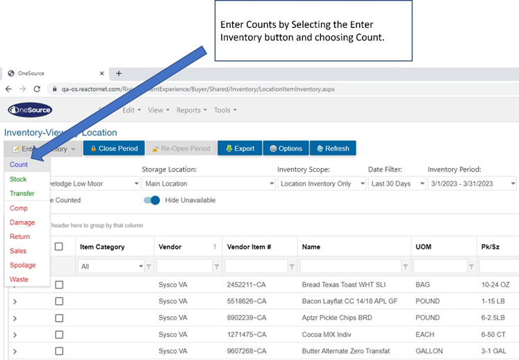This screenshot has width=519, height=360.
Task: Open the Reports menu
Action: click(x=192, y=110)
